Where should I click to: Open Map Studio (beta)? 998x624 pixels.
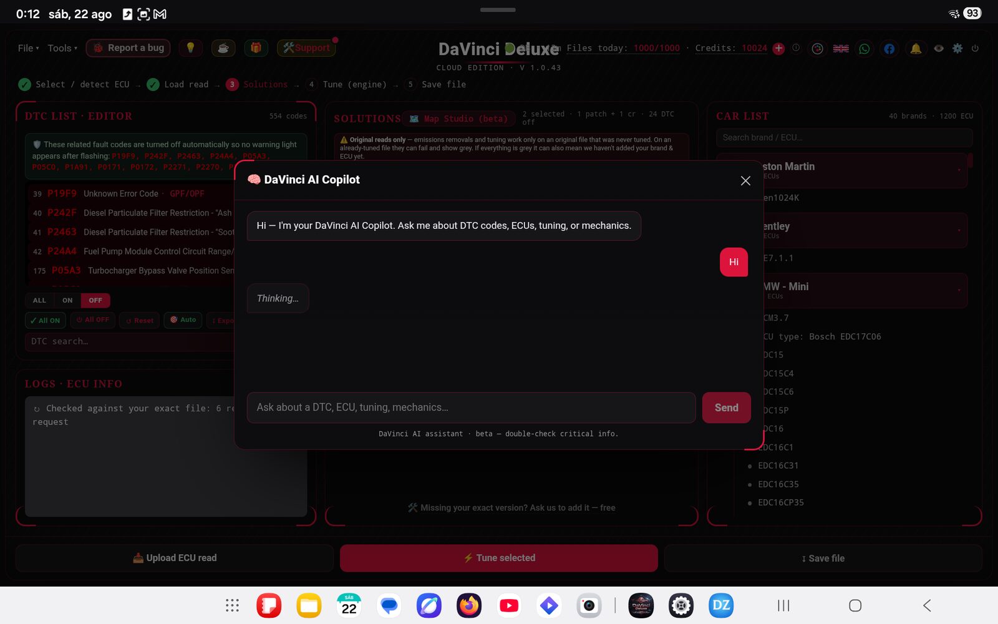(459, 119)
